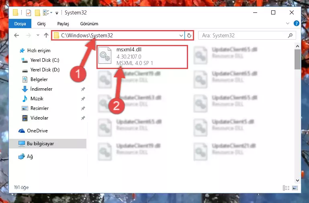
Task: Click the msxml4.dll file name
Action: click(129, 50)
